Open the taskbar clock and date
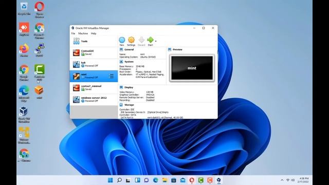 (x=303, y=180)
